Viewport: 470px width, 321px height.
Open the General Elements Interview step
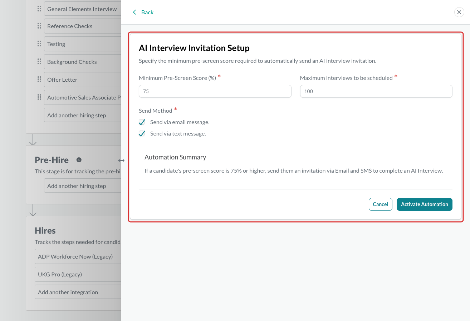(83, 9)
